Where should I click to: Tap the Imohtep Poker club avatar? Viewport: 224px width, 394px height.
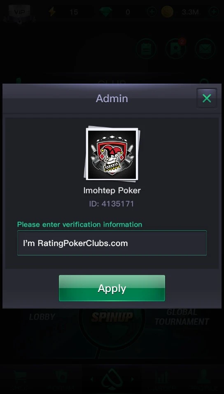(112, 154)
